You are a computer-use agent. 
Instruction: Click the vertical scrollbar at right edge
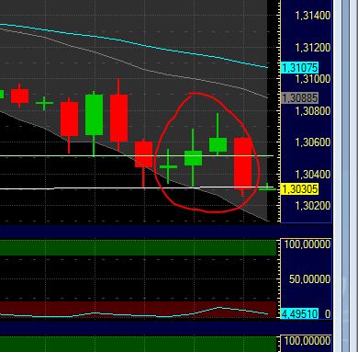(x=345, y=176)
